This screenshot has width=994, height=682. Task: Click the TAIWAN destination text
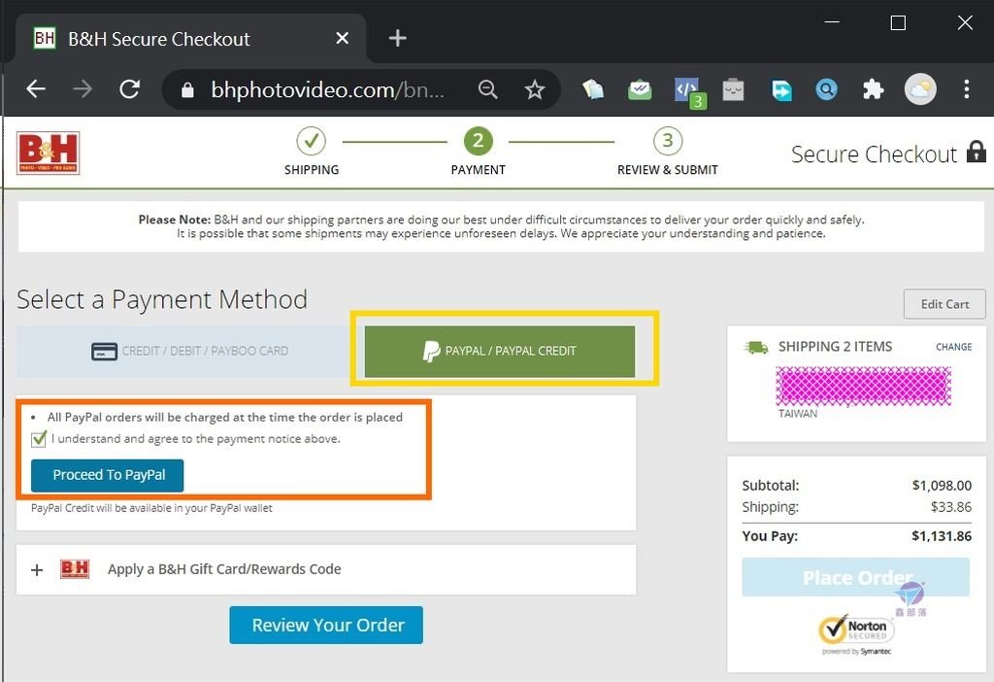[x=798, y=414]
